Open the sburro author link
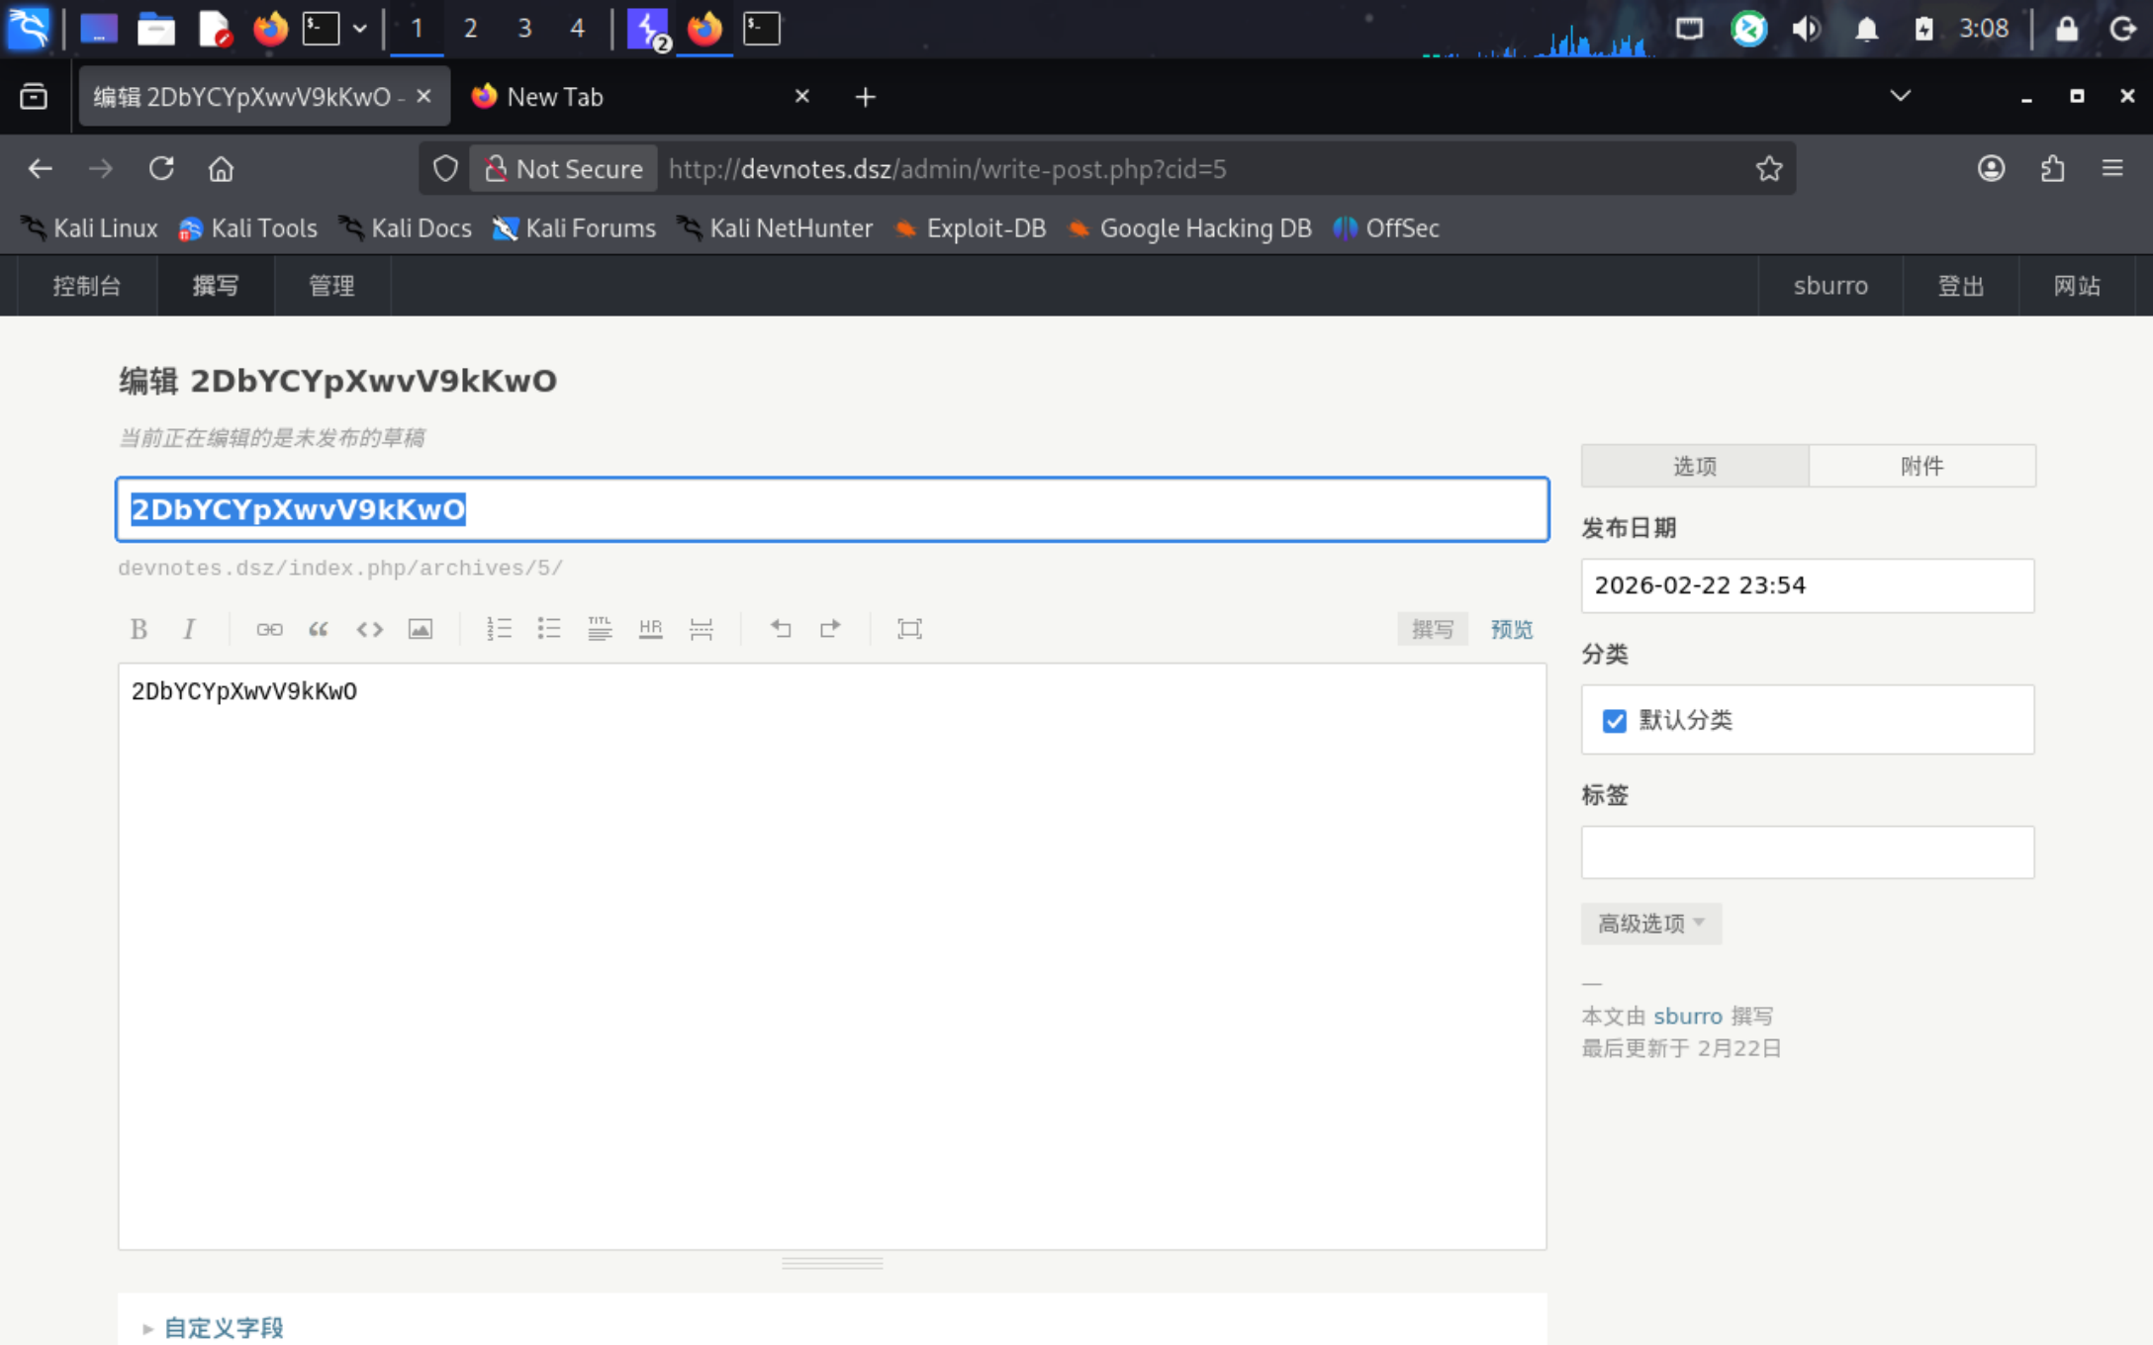Screen dimensions: 2153x1345 1687,1016
